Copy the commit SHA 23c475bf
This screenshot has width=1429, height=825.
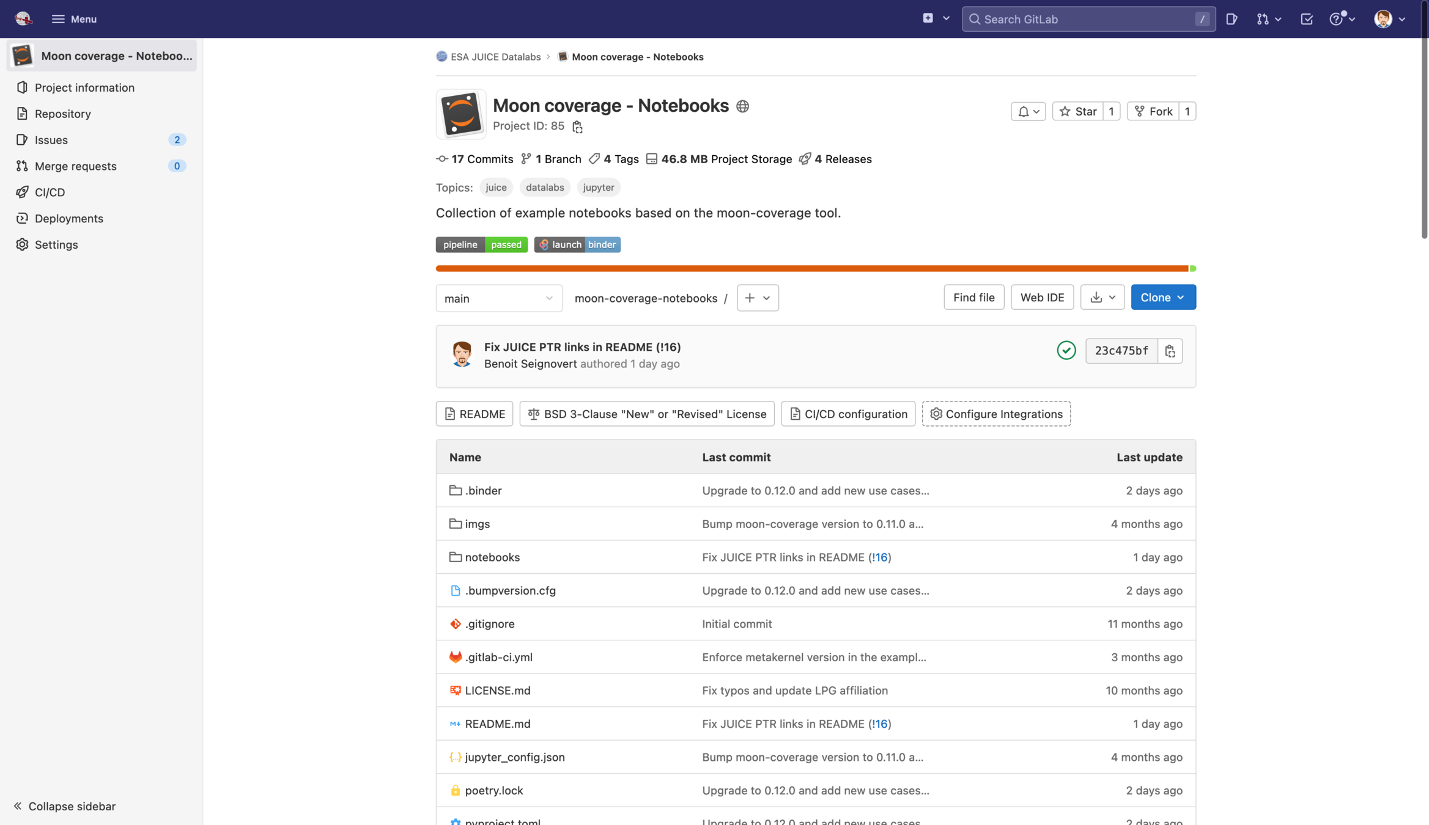[x=1170, y=351]
